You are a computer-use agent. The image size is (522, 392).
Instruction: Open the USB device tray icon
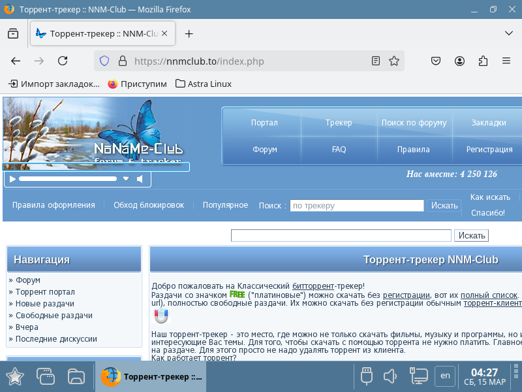click(x=366, y=376)
